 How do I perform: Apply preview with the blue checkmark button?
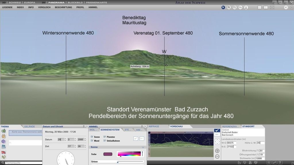click(217, 130)
